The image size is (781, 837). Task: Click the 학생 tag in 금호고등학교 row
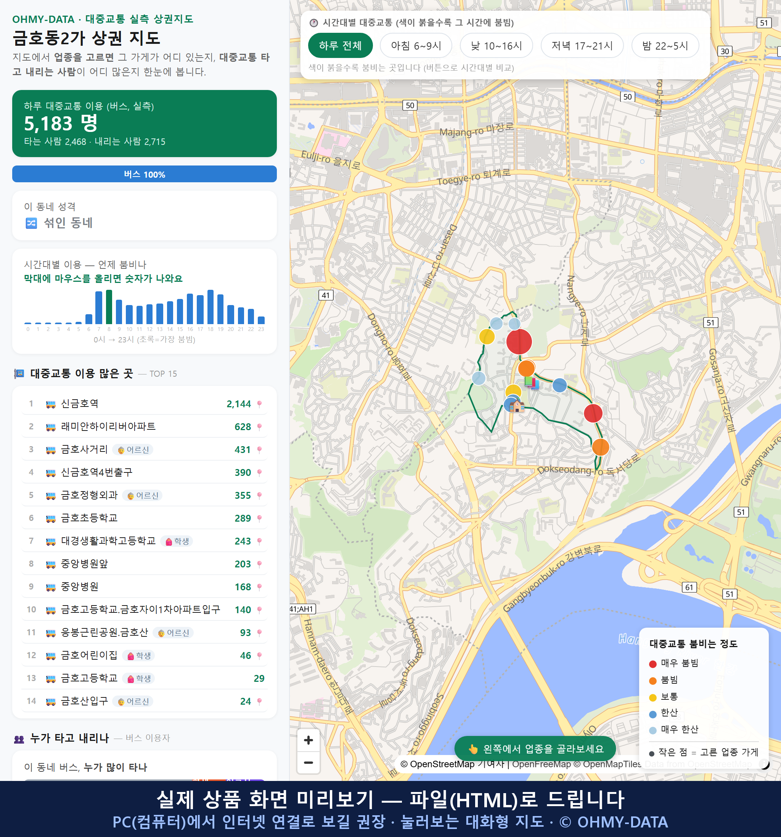tap(139, 679)
